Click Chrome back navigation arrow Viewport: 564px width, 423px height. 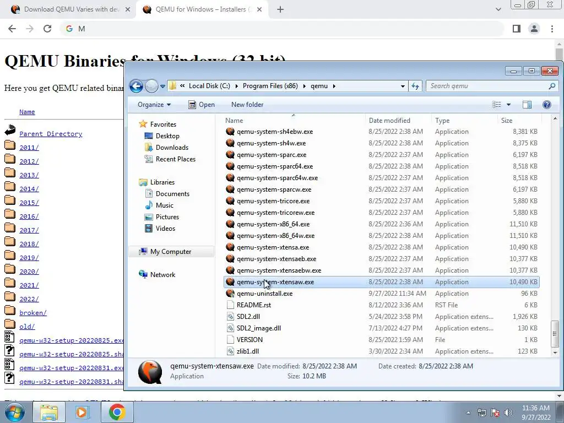point(12,29)
